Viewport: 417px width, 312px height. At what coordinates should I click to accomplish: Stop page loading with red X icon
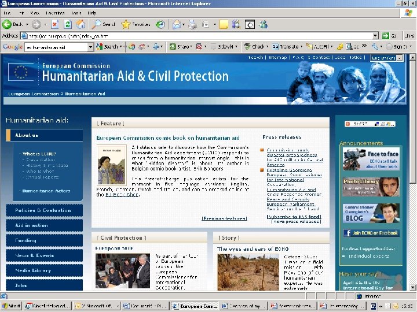[55, 24]
